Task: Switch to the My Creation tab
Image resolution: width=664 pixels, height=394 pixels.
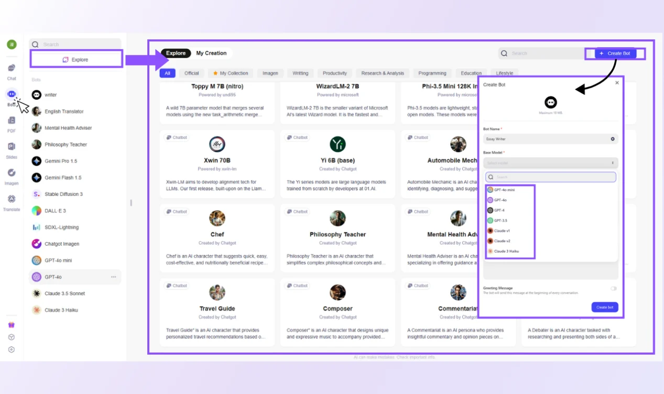Action: [211, 53]
